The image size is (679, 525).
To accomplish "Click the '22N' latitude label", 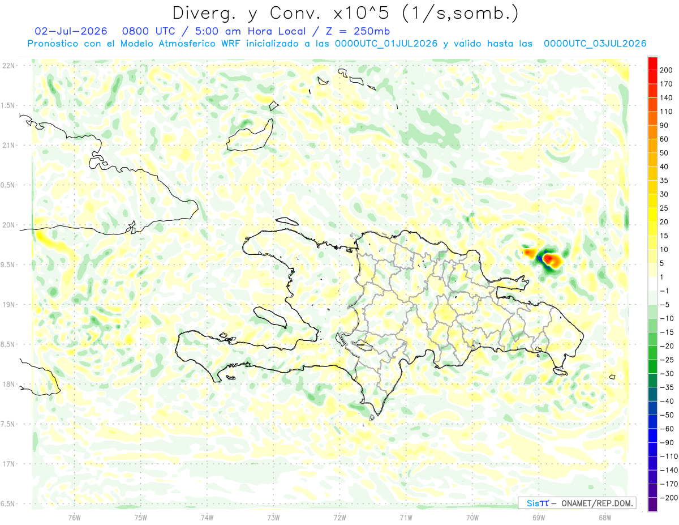I will point(8,66).
